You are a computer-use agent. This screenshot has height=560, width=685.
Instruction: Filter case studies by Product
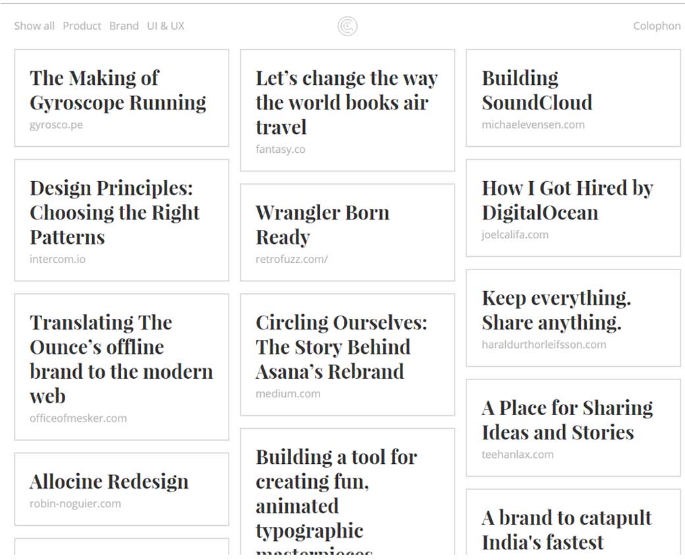[82, 26]
